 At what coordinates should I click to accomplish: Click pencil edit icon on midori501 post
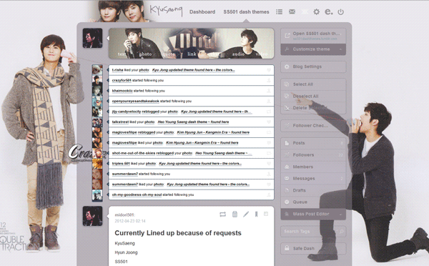[x=246, y=214]
